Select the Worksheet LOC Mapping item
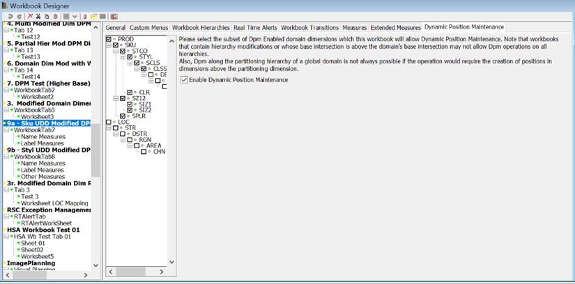The height and width of the screenshot is (284, 575). tap(54, 203)
